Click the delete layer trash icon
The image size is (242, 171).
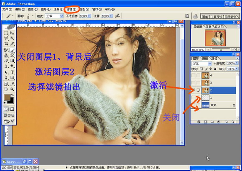(x=233, y=122)
